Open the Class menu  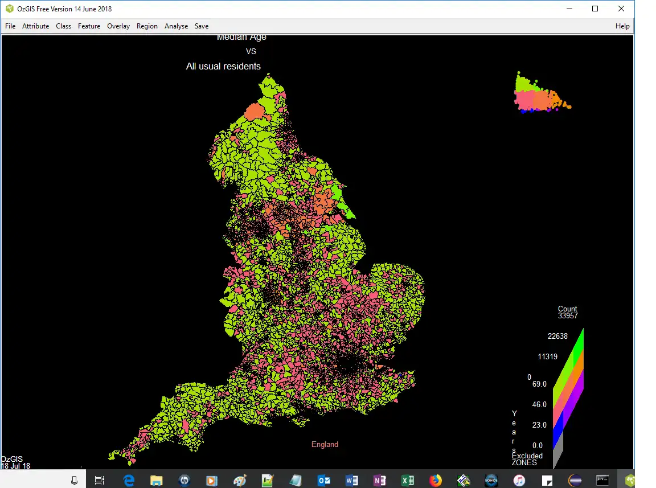pos(63,26)
